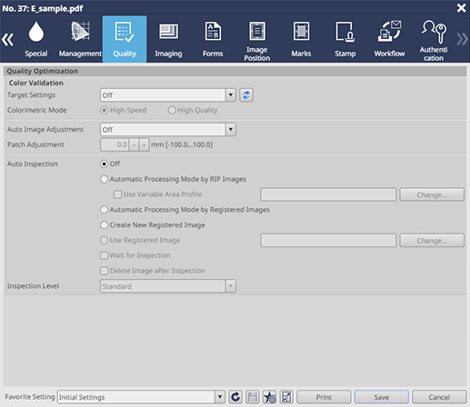This screenshot has height=407, width=470.
Task: Click the refresh Target Settings icon
Action: pos(246,95)
